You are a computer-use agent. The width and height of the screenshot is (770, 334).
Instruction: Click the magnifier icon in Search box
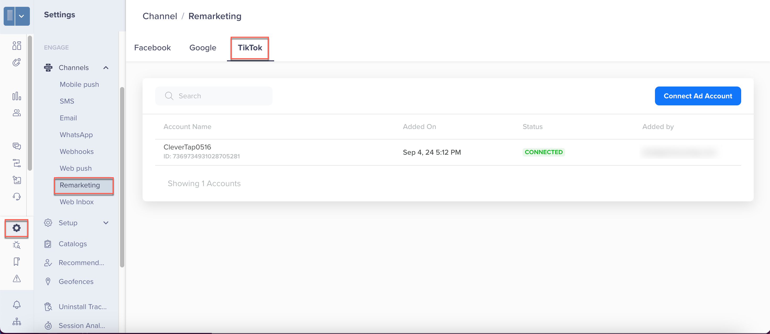tap(169, 96)
